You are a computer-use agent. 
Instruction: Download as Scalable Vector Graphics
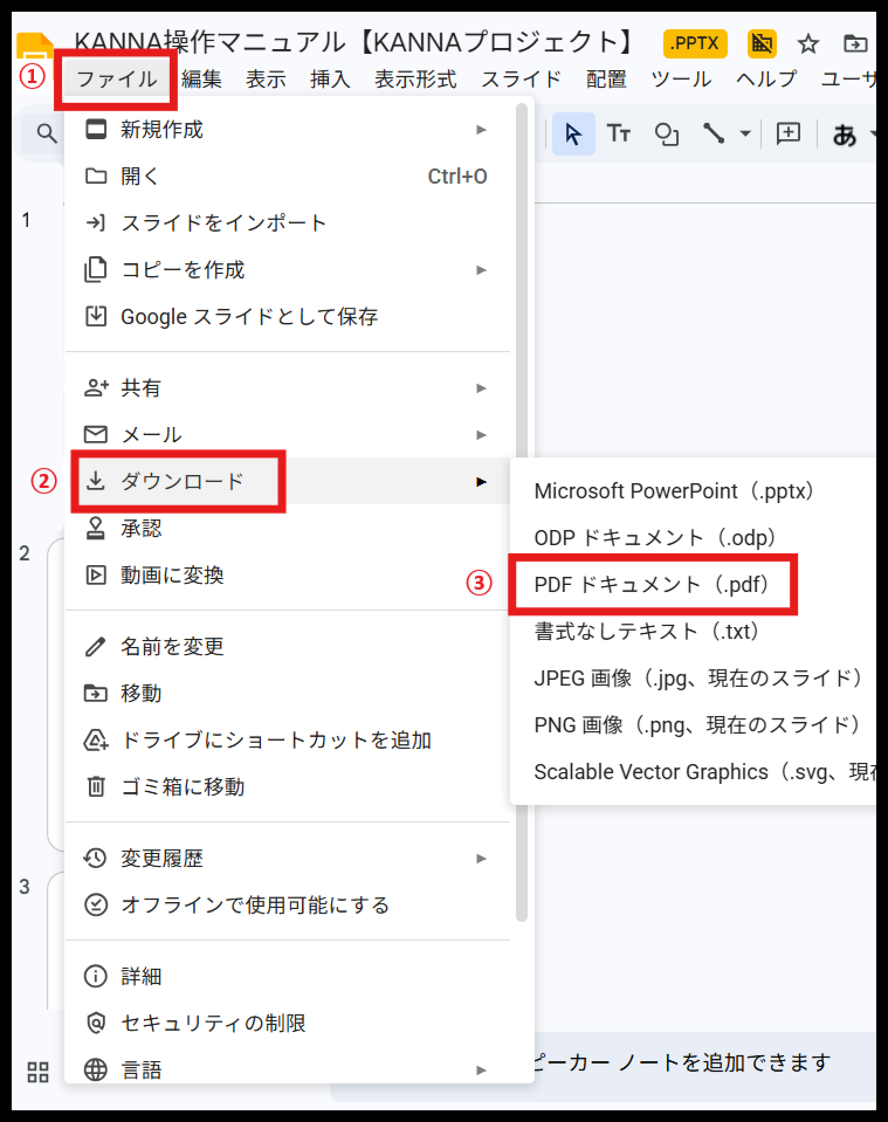[x=693, y=772]
